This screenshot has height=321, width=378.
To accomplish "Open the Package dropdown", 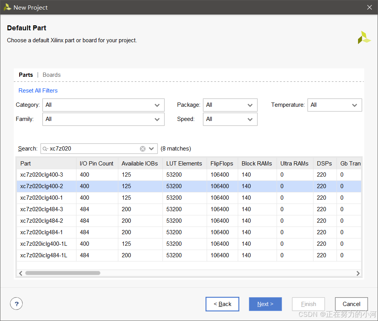I will 230,105.
